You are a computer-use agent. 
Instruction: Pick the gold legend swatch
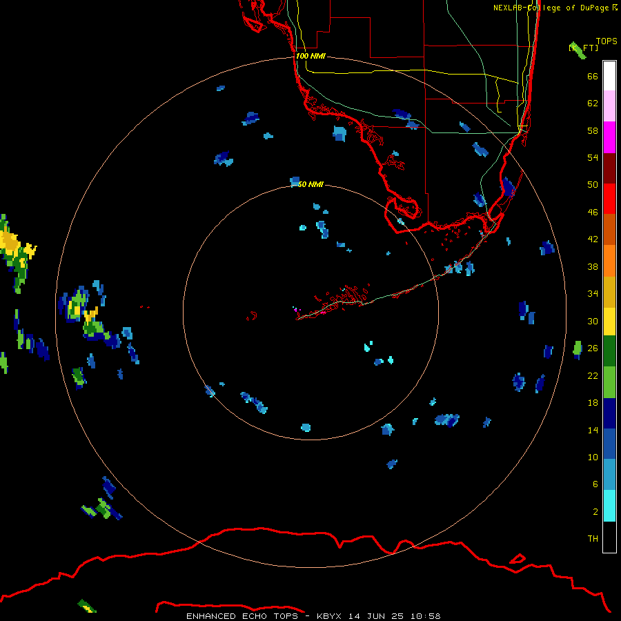[x=609, y=291]
